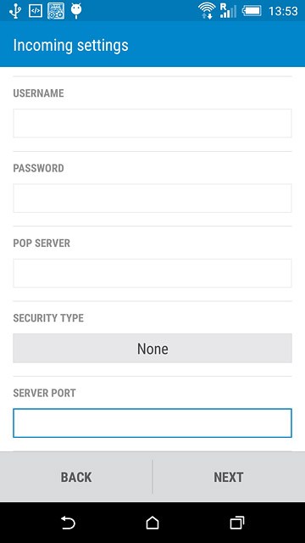Tap the screenshot notification icon in status bar
This screenshot has width=305, height=543.
coord(56,11)
